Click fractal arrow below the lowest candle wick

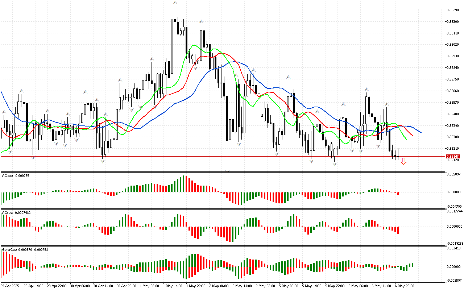click(227, 170)
